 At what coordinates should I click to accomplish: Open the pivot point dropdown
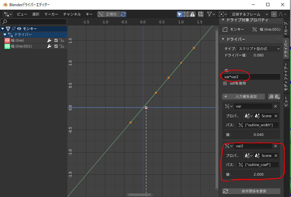[x=223, y=14]
